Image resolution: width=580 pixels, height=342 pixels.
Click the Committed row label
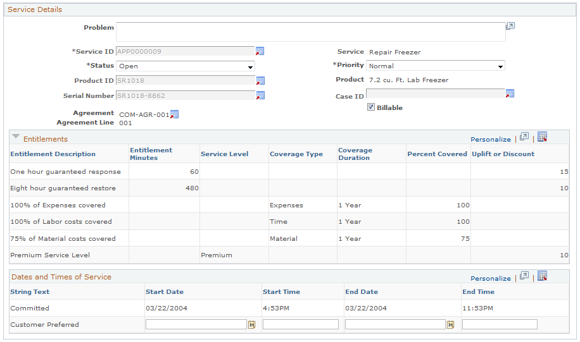(30, 308)
